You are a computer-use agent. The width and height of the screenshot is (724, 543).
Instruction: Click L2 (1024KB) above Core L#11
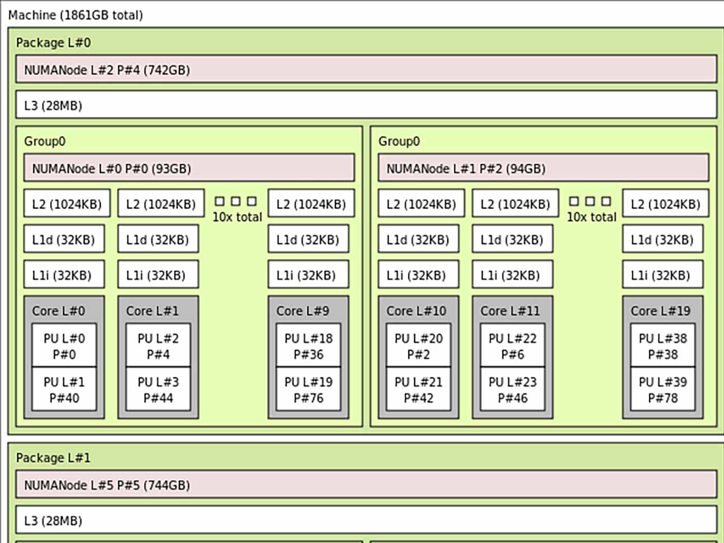point(516,203)
